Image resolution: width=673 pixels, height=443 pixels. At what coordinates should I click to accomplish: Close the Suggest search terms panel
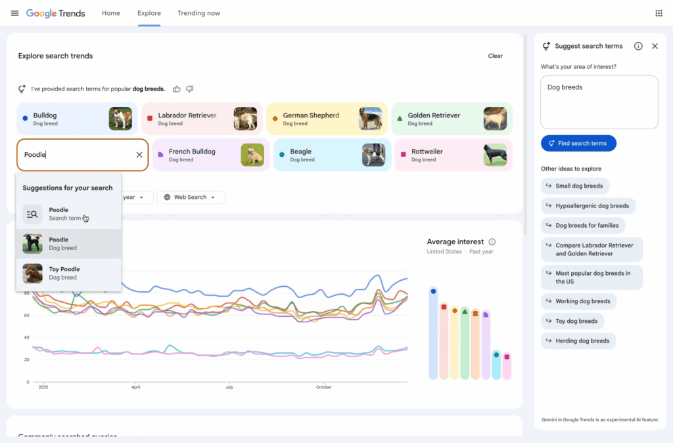pyautogui.click(x=655, y=47)
